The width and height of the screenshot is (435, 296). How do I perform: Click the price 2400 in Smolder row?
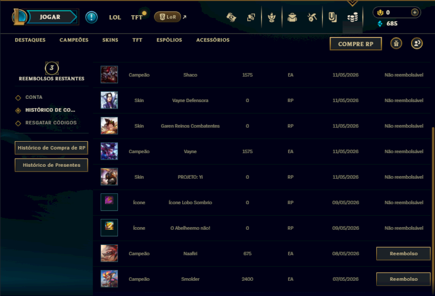[x=247, y=279]
